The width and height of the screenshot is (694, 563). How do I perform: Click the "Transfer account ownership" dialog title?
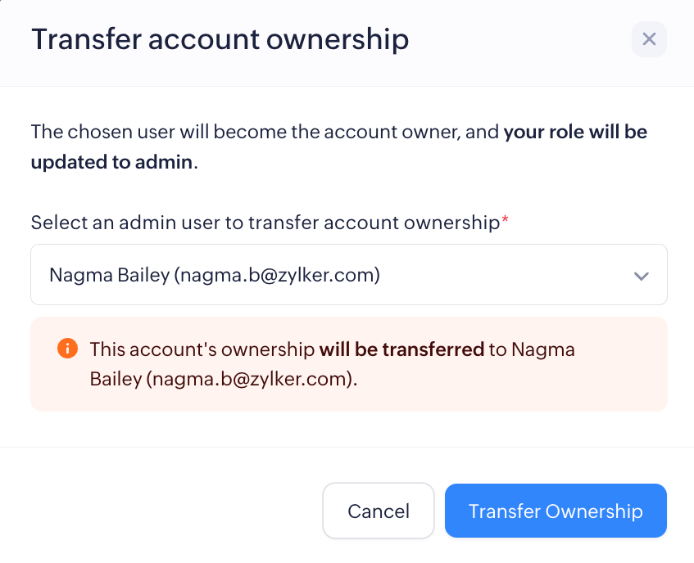pyautogui.click(x=220, y=39)
